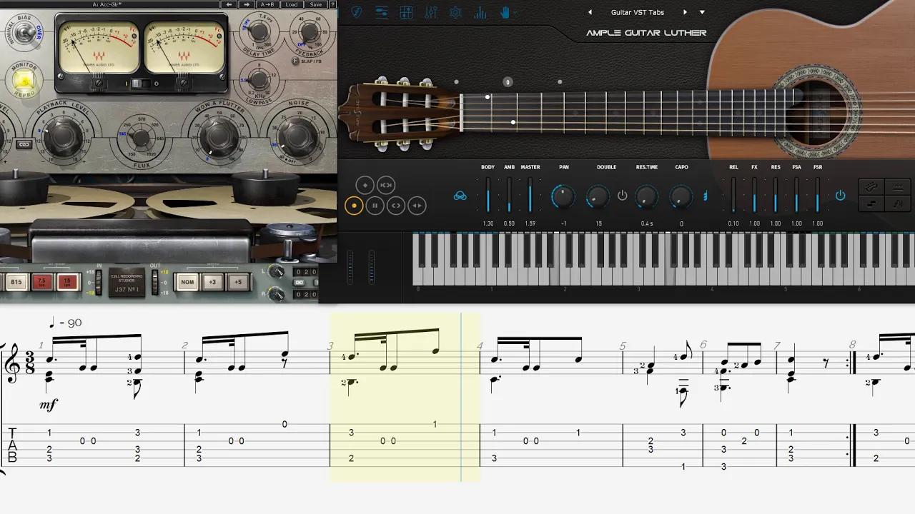Click the record button in the tab player
This screenshot has width=915, height=514.
353,206
